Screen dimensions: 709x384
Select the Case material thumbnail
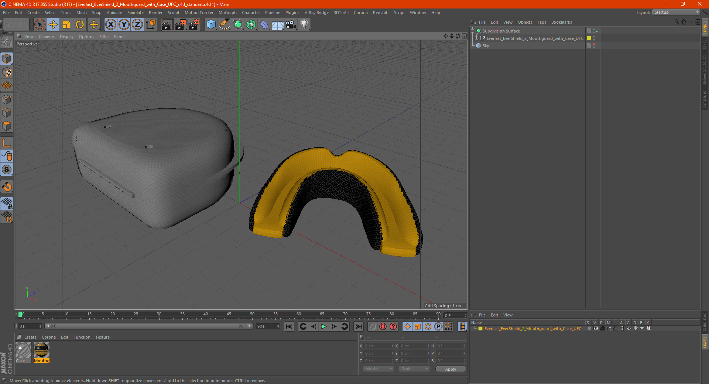pyautogui.click(x=23, y=352)
